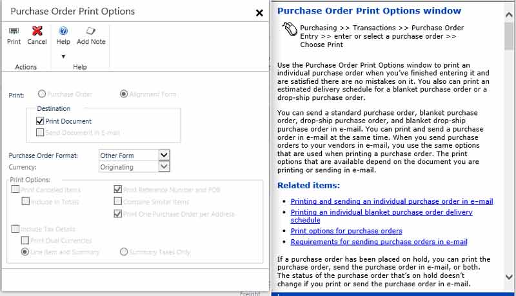Open Help using the question mark icon
This screenshot has height=296, width=516.
click(x=63, y=31)
